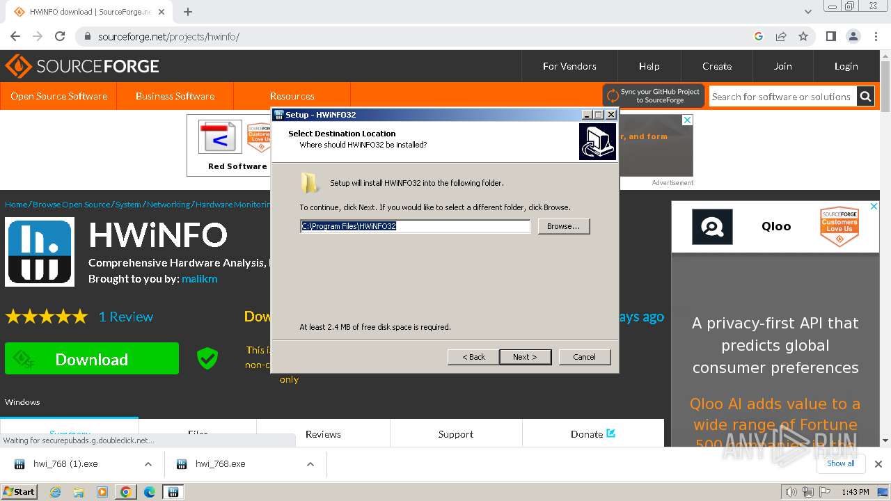Open the Help menu item
891x501 pixels.
point(649,66)
